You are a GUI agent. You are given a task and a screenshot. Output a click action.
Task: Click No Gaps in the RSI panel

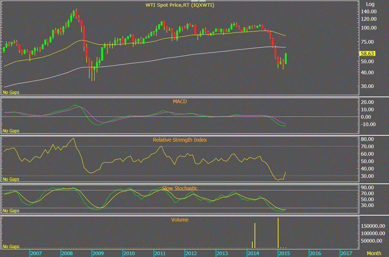[11, 179]
